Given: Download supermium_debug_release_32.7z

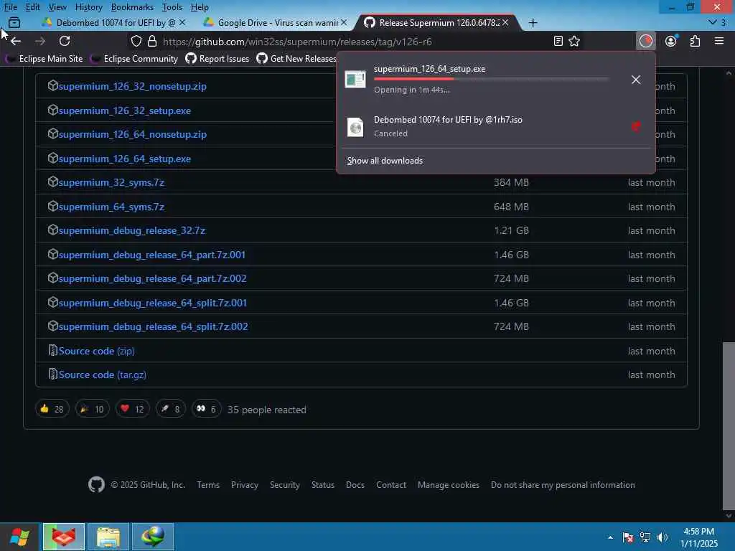Looking at the screenshot, I should 132,230.
